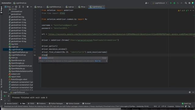Go to previous highlighted error arrow
Image resolution: width=195 pixels, height=110 pixels.
pyautogui.click(x=190, y=11)
